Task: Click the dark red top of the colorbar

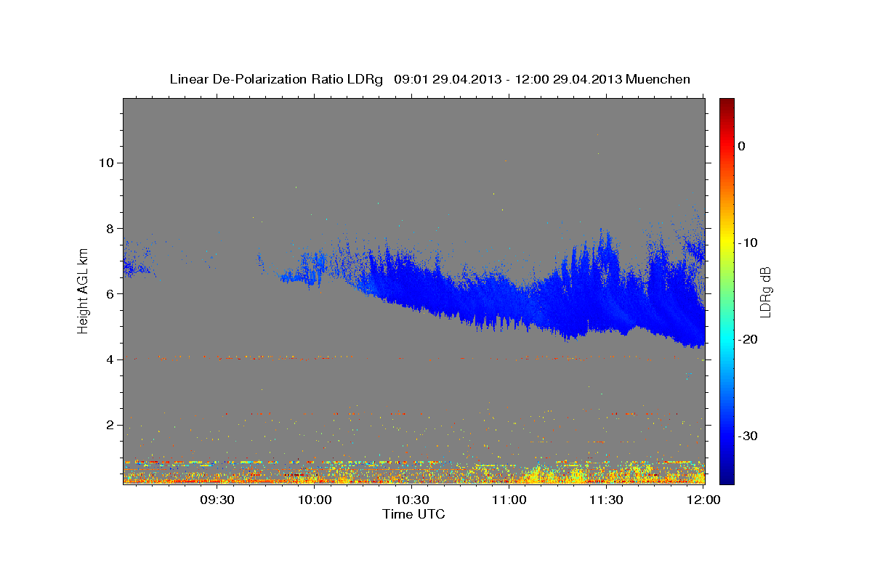Action: [727, 104]
